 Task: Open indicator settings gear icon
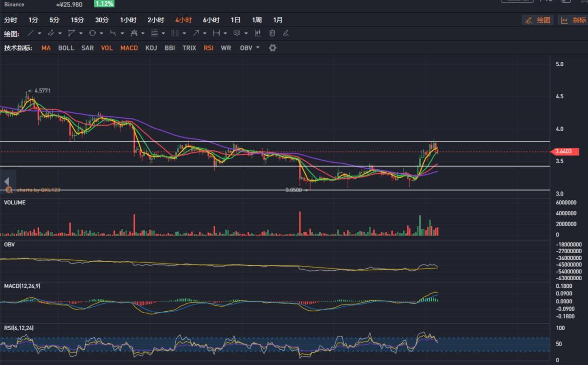[x=272, y=48]
